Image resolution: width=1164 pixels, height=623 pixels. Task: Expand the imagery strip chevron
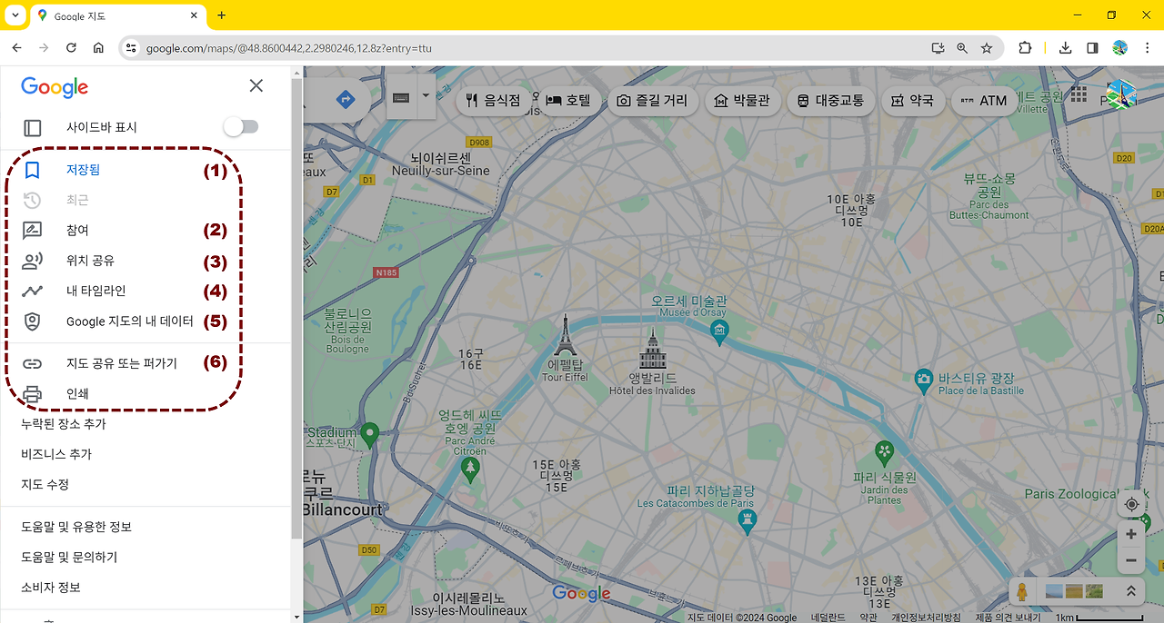1131,591
